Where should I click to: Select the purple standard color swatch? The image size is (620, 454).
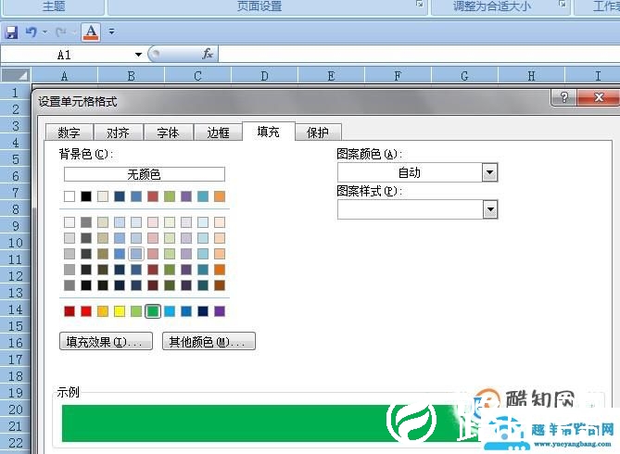click(x=220, y=311)
